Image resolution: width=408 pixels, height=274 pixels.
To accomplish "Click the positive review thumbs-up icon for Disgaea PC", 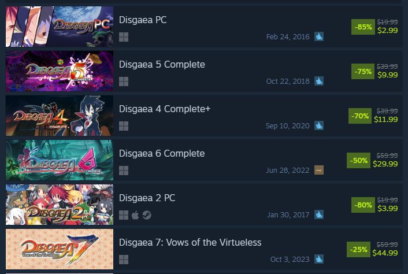I will point(319,36).
